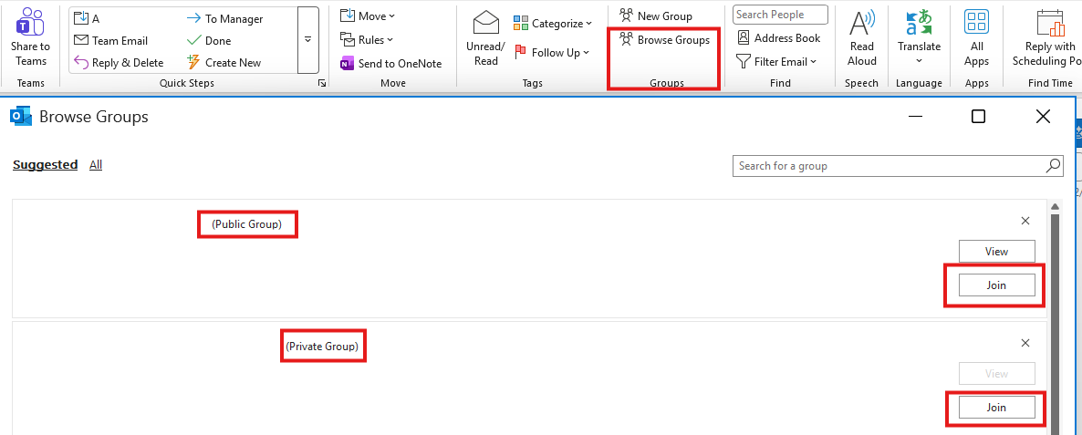Click New Group in ribbon
The width and height of the screenshot is (1082, 435).
tap(656, 16)
